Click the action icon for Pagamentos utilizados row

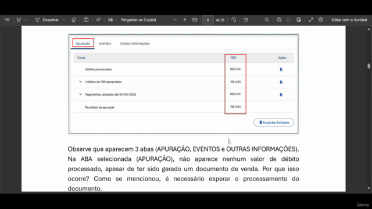281,95
